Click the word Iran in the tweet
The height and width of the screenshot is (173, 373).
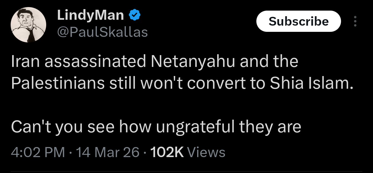[23, 62]
